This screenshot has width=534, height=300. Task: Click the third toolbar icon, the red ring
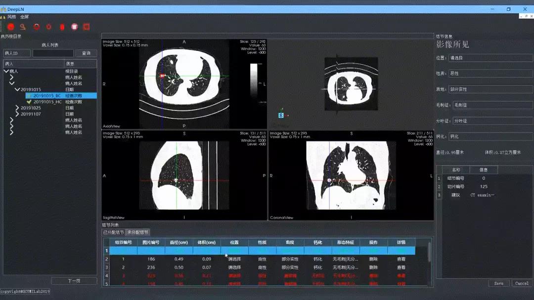36,27
